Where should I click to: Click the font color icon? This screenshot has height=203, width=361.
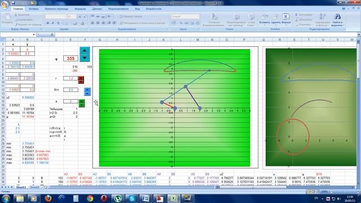point(83,23)
